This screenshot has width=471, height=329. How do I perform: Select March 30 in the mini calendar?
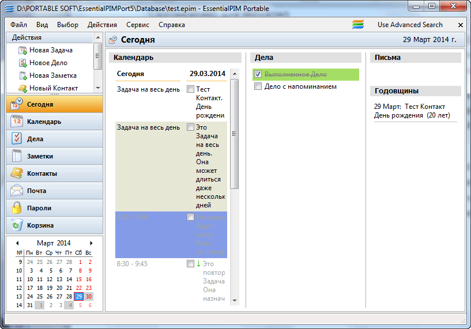pyautogui.click(x=89, y=296)
